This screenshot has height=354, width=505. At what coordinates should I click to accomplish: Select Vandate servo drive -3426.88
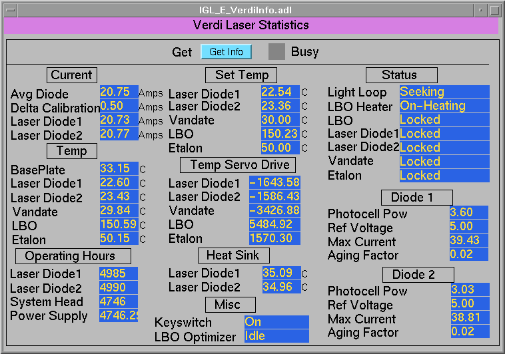[274, 210]
